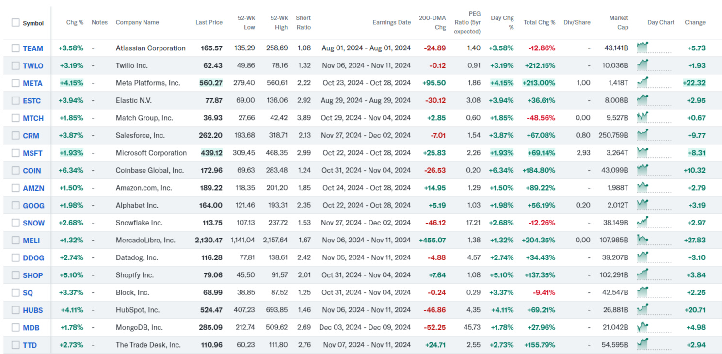Click META last price 560.27
722x354 pixels.
pyautogui.click(x=211, y=83)
